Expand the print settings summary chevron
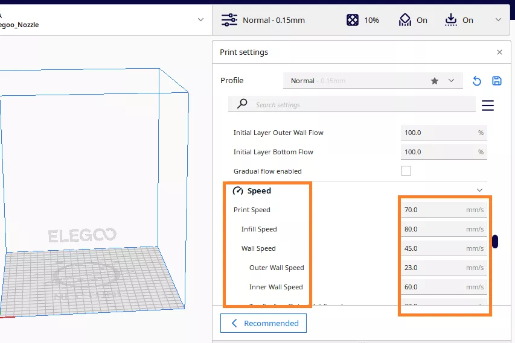Viewport: 515px width, 343px height. click(498, 20)
